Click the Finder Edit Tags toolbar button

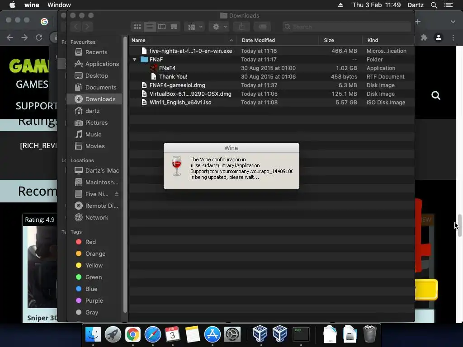click(262, 27)
